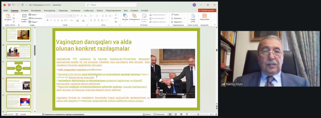Screen dimensions: 321x118
Task: Click Create a PDF Acrobat icon
Action: pyautogui.click(x=193, y=17)
